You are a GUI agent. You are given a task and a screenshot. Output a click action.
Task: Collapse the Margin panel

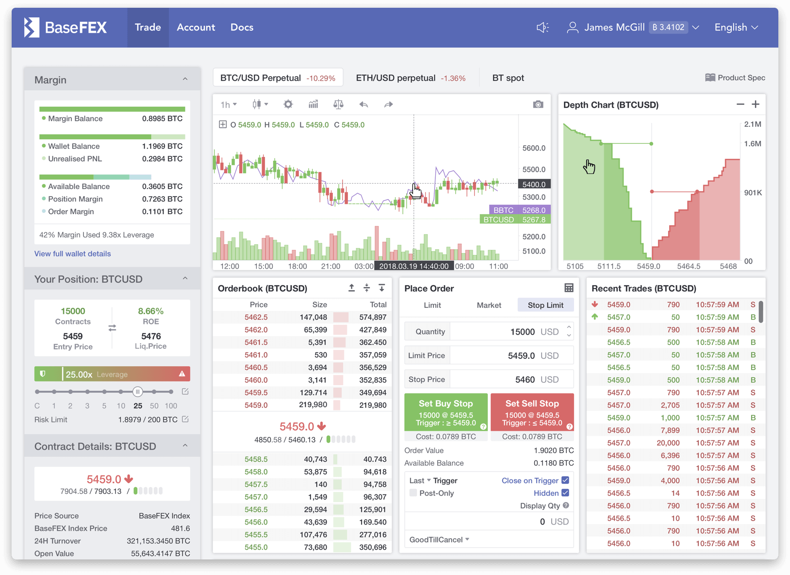185,79
